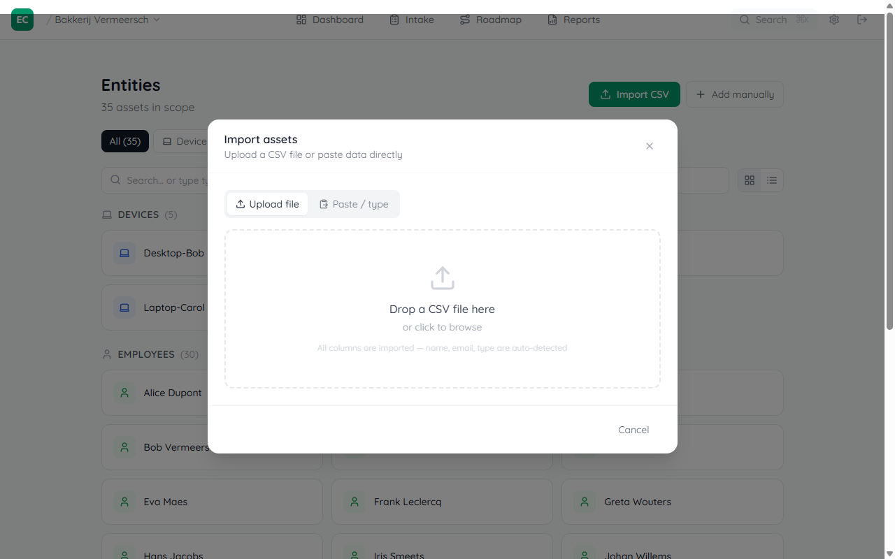895x559 pixels.
Task: Click the Import CSV button
Action: [x=634, y=94]
